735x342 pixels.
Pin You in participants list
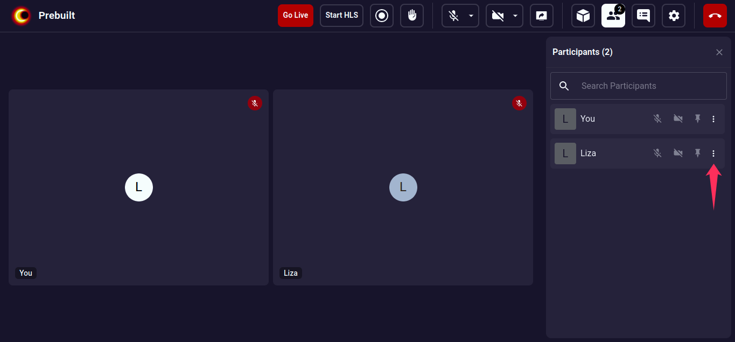point(698,119)
